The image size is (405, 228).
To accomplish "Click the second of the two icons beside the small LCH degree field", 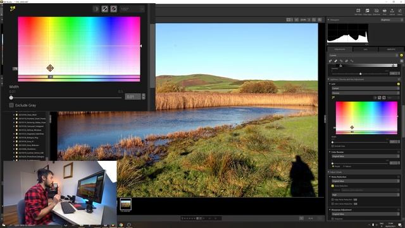I will click(x=384, y=98).
